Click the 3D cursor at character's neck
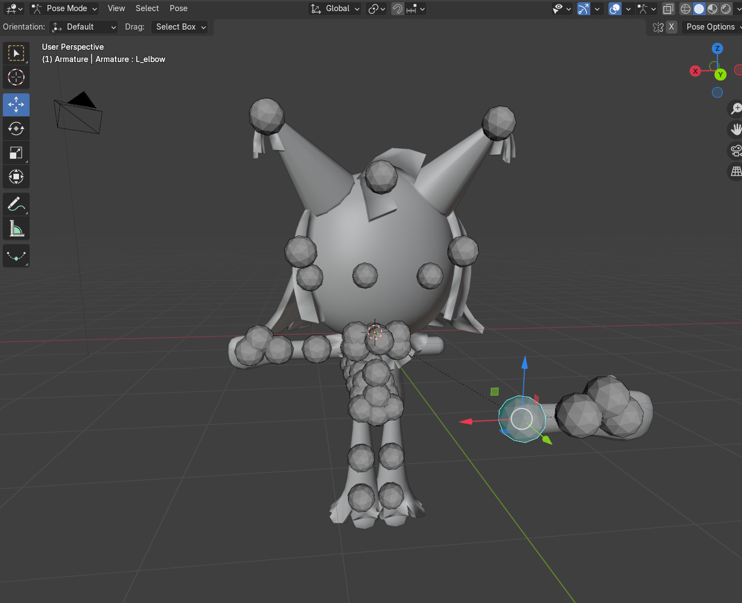 [x=375, y=332]
